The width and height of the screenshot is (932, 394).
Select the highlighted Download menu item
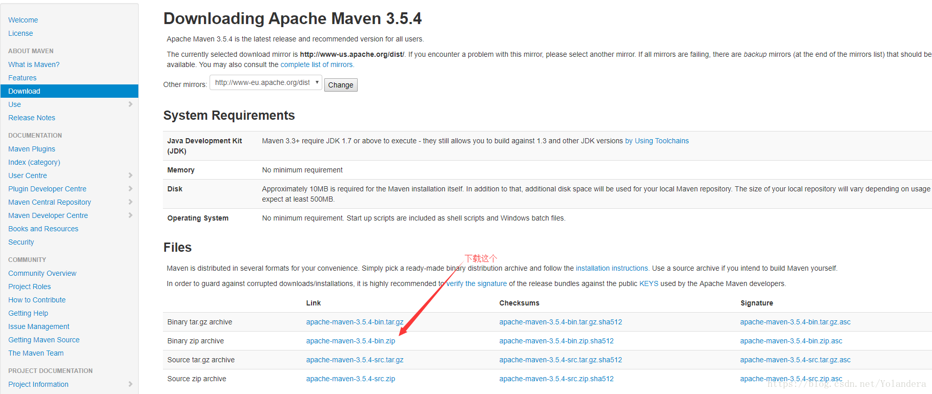[x=69, y=91]
